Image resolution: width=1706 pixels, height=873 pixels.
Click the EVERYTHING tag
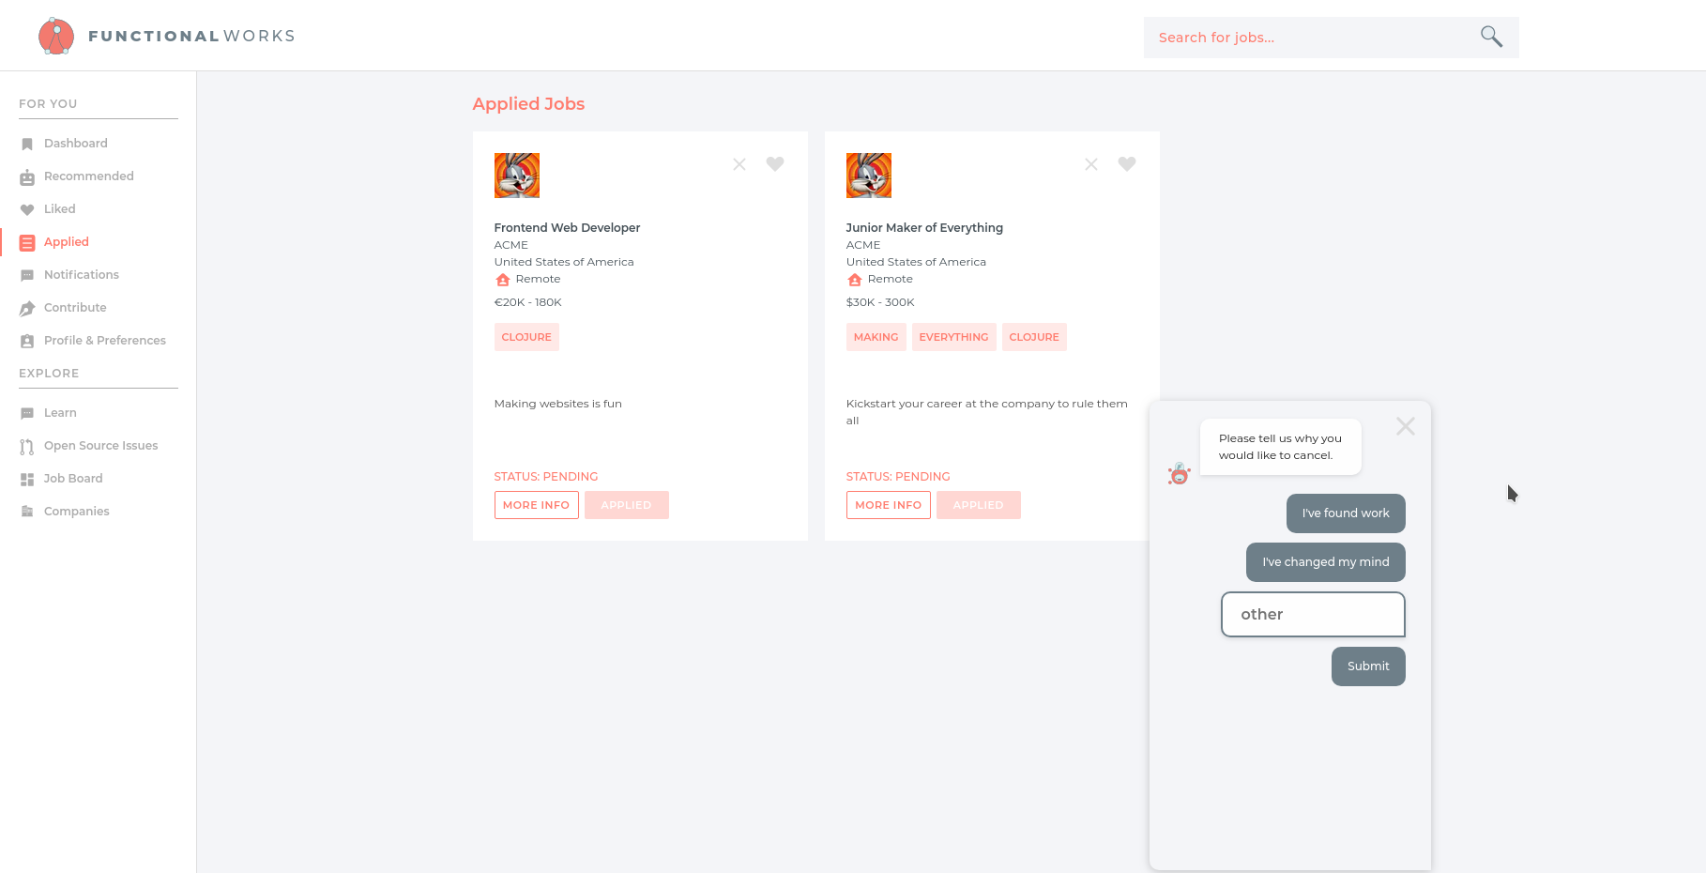tap(954, 337)
